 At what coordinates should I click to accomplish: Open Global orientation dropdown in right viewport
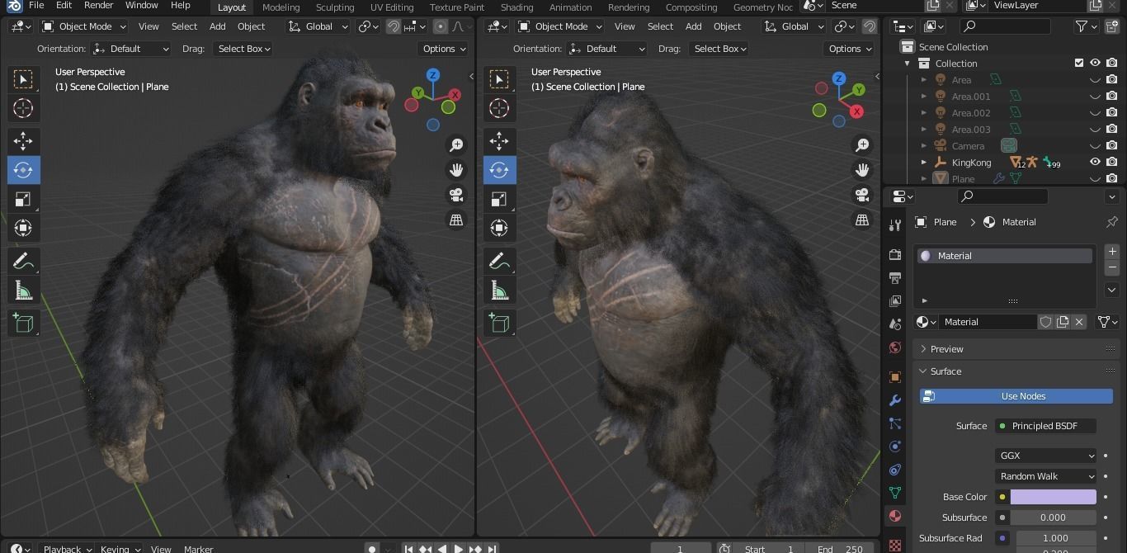pyautogui.click(x=795, y=26)
